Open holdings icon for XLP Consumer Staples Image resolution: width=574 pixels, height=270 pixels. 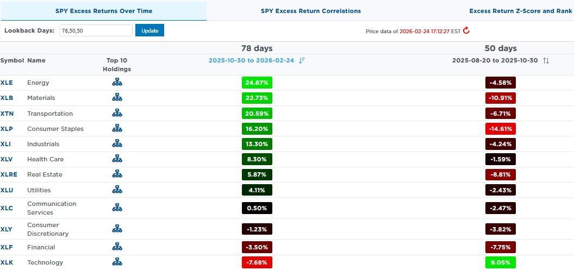pos(117,129)
